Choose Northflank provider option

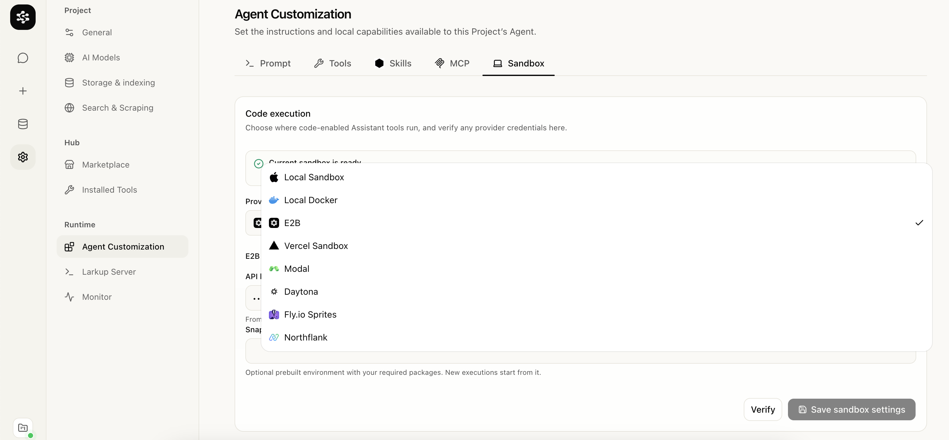[x=596, y=337]
